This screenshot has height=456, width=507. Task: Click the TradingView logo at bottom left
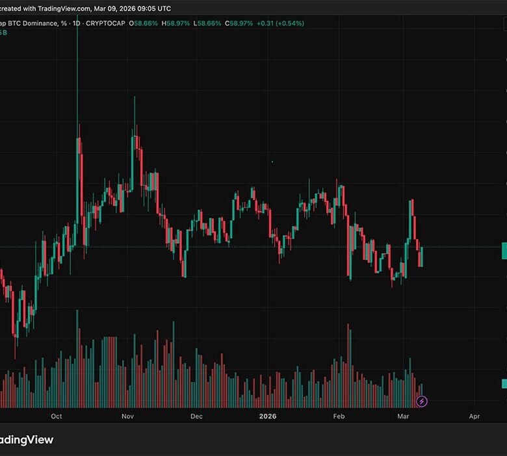click(x=26, y=440)
